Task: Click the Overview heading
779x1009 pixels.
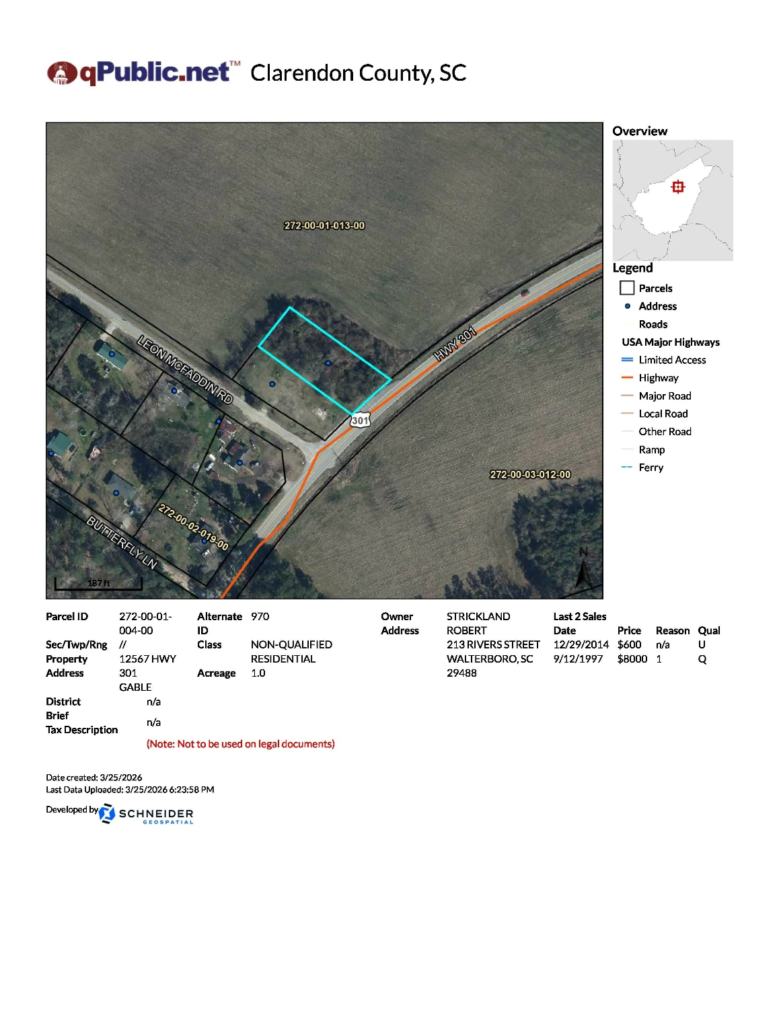Action: point(640,131)
